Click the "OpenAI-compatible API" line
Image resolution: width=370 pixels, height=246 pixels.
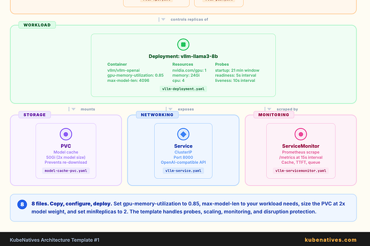(183, 162)
